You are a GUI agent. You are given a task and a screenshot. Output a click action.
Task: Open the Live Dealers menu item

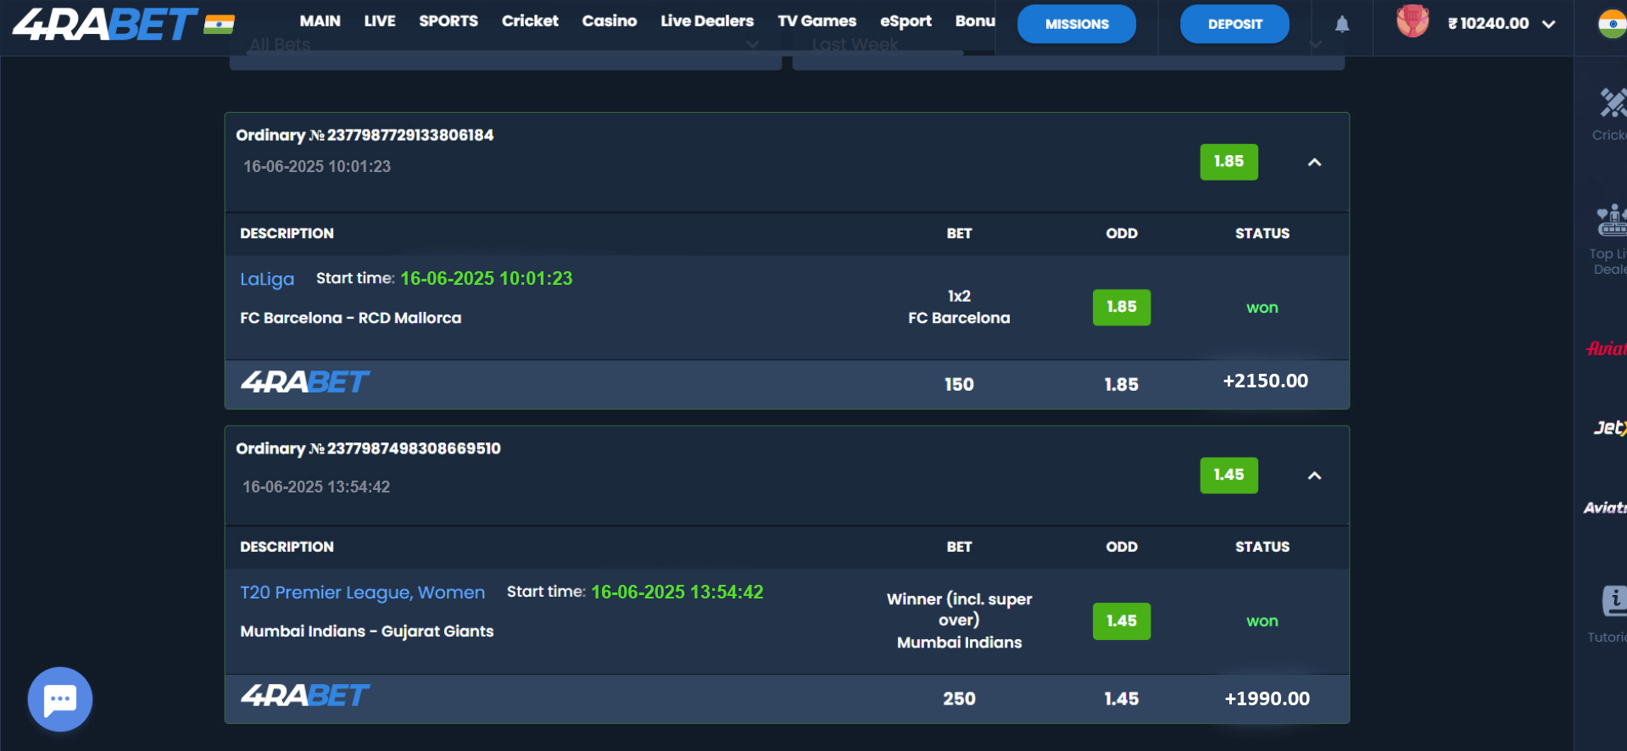[706, 21]
